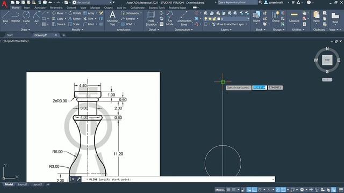Toggle layer lock padlock icon

point(214,19)
